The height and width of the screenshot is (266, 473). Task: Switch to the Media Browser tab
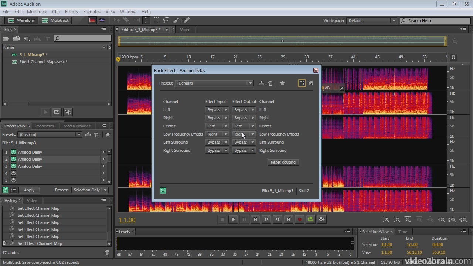click(x=77, y=126)
